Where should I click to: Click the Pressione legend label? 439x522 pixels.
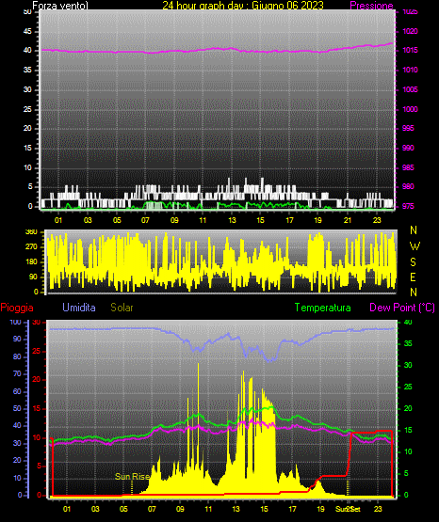(x=371, y=6)
